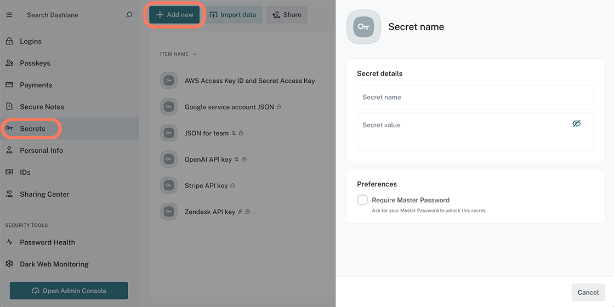Image resolution: width=614 pixels, height=307 pixels.
Task: Select Secrets in the sidebar
Action: pos(32,129)
